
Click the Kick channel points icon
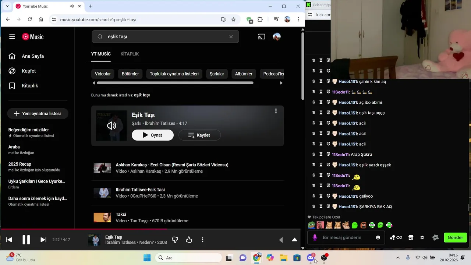[x=396, y=238]
